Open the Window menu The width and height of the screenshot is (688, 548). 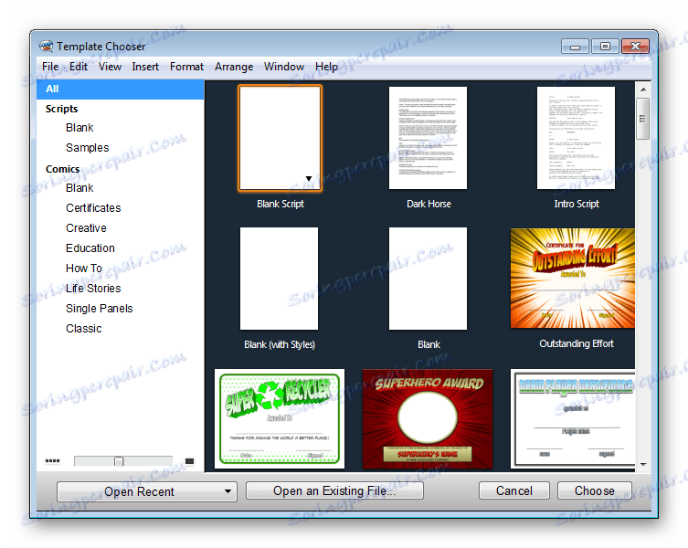[284, 67]
